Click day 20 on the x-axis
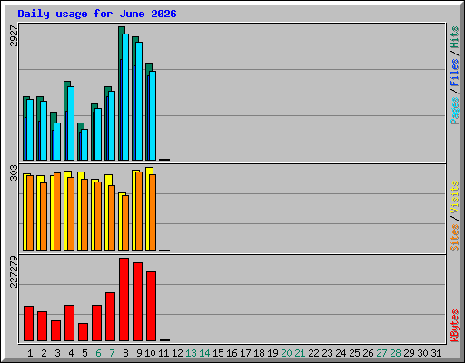This screenshot has width=465, height=363. pyautogui.click(x=286, y=353)
